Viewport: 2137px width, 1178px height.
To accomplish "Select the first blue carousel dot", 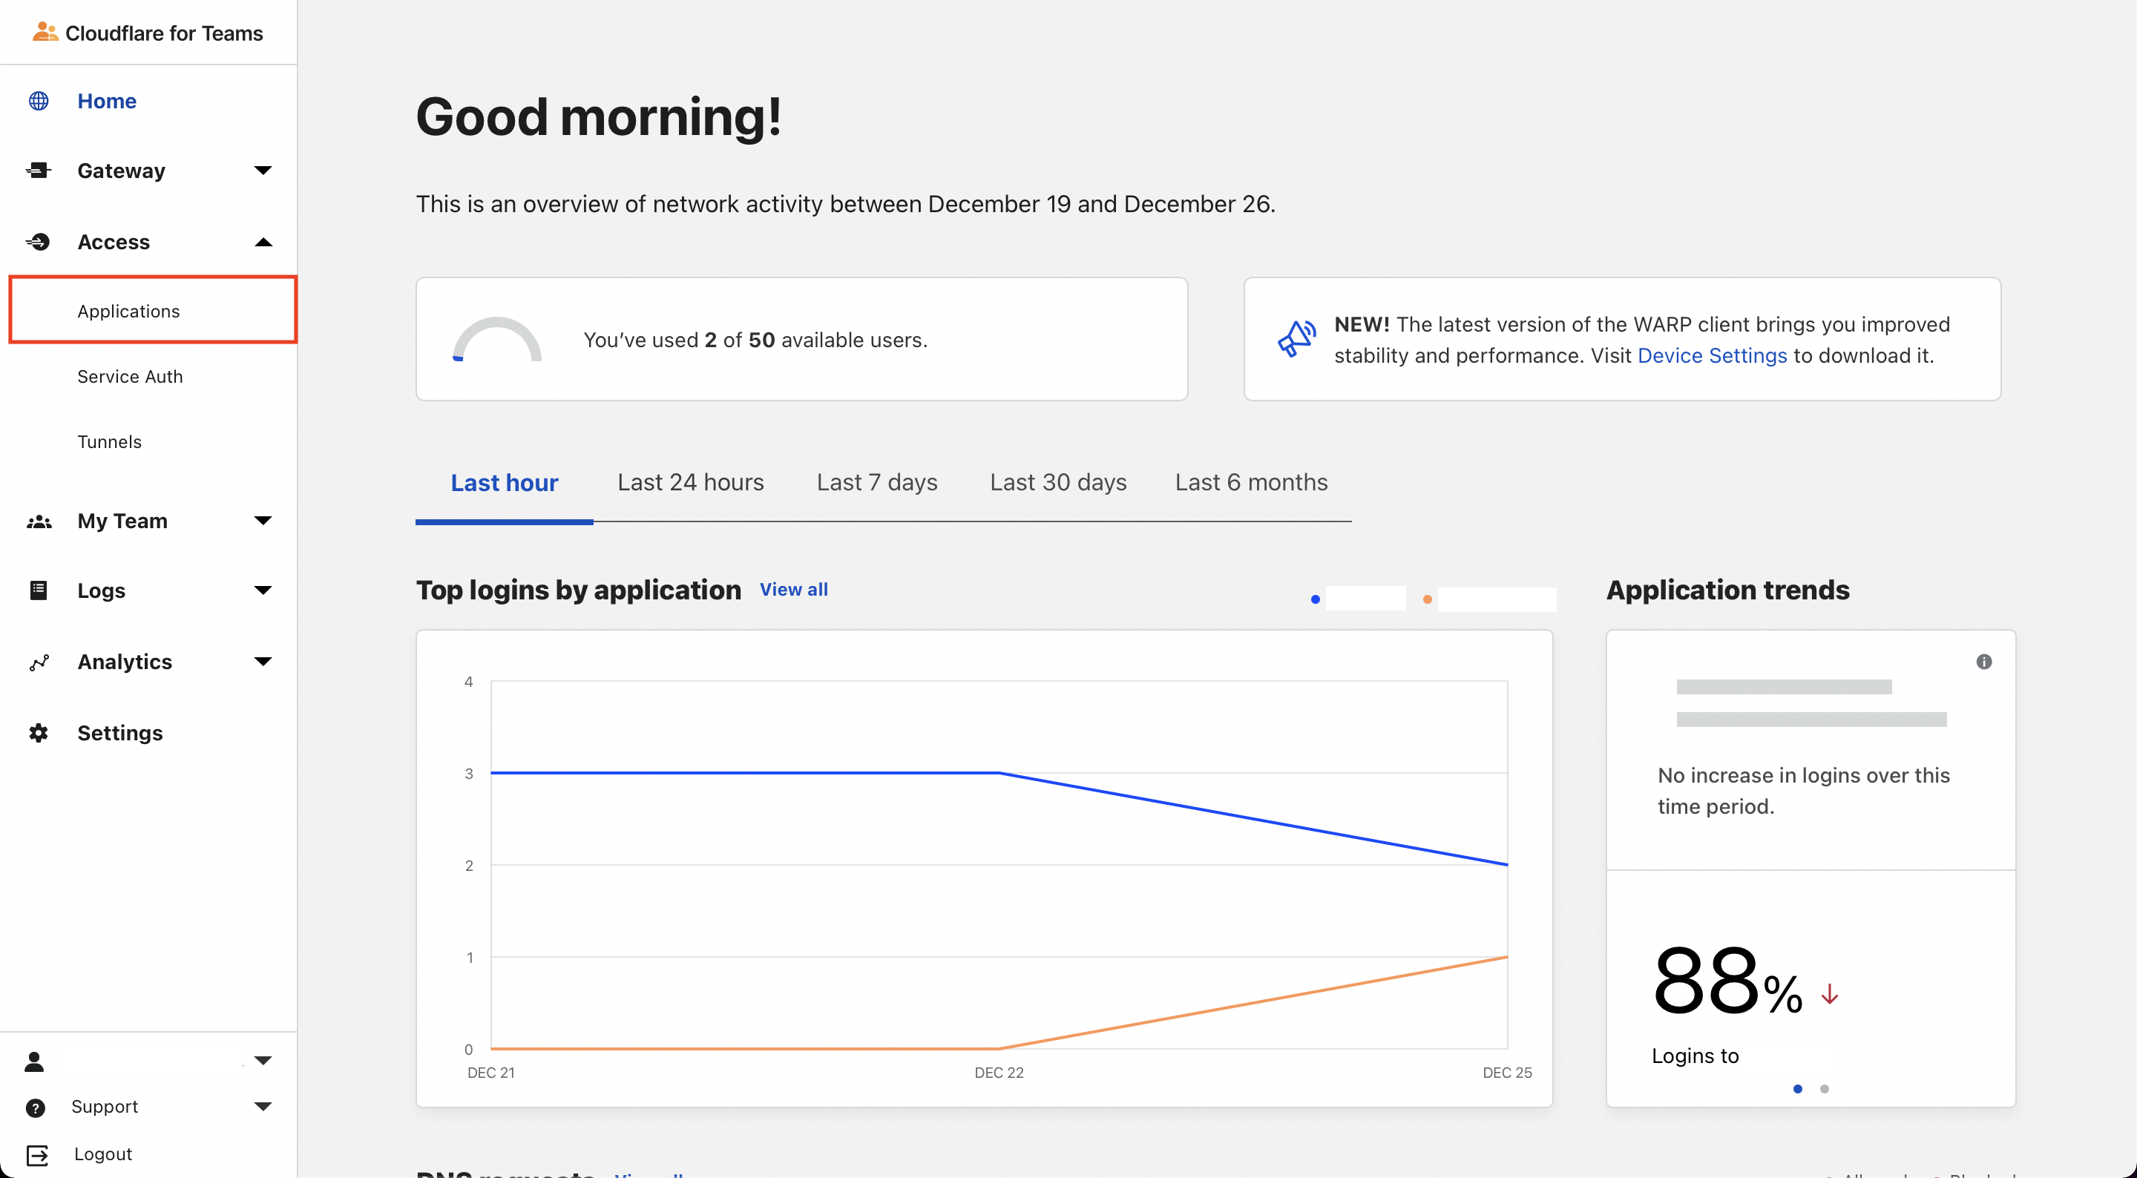I will click(1798, 1089).
